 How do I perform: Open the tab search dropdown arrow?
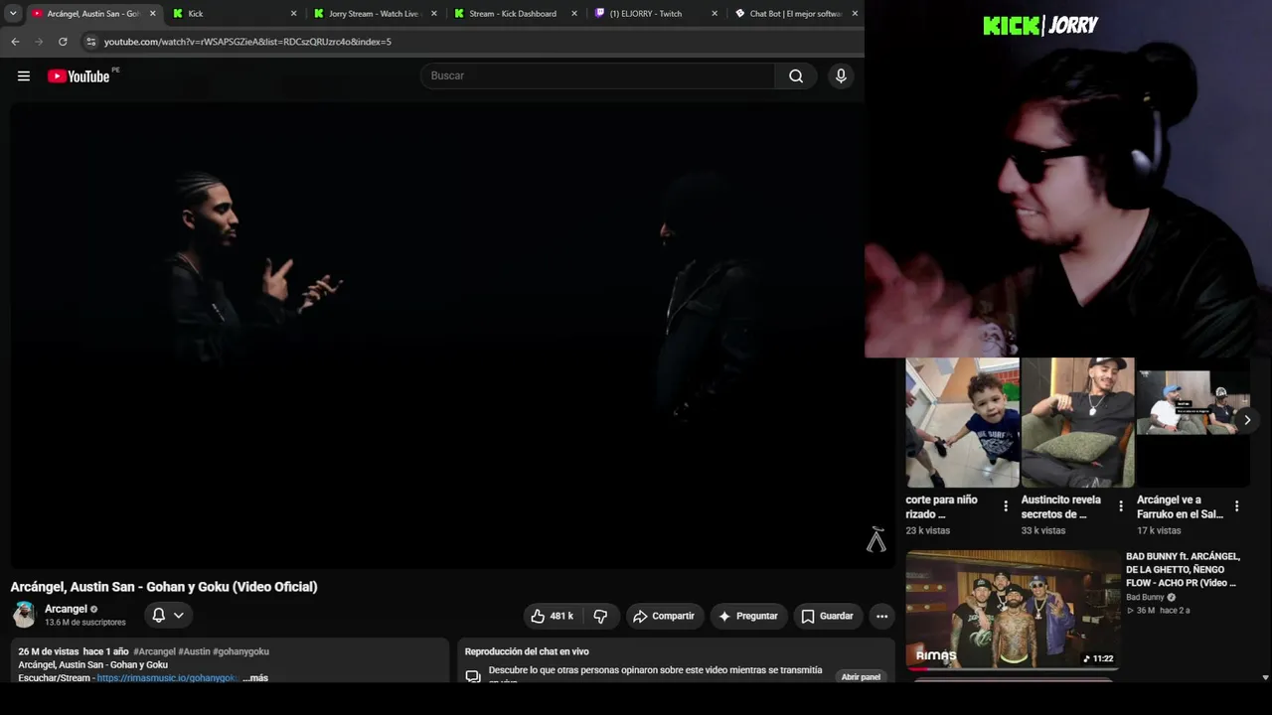13,14
